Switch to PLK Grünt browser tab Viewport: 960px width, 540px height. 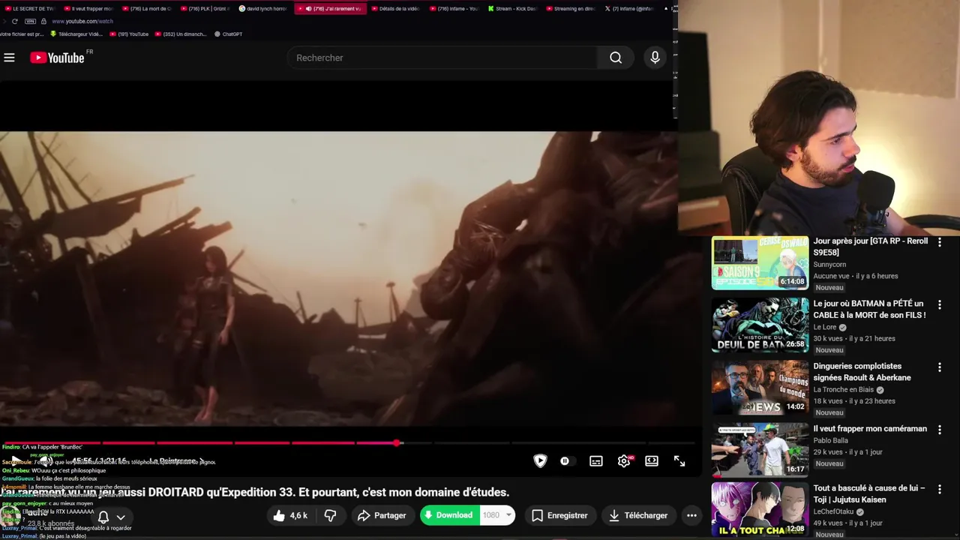205,8
